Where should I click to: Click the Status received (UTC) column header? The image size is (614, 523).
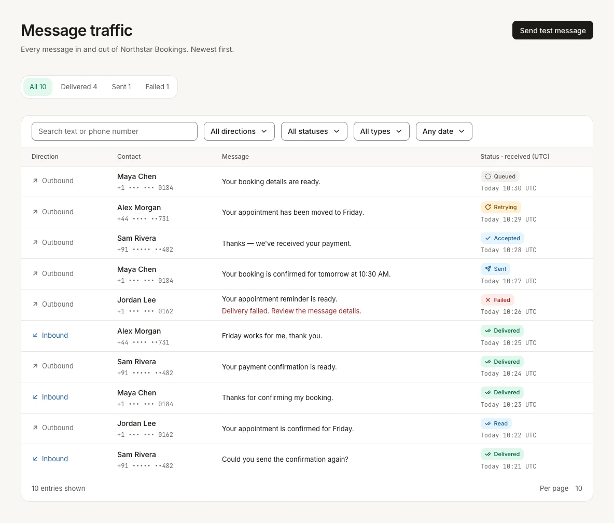(x=515, y=157)
